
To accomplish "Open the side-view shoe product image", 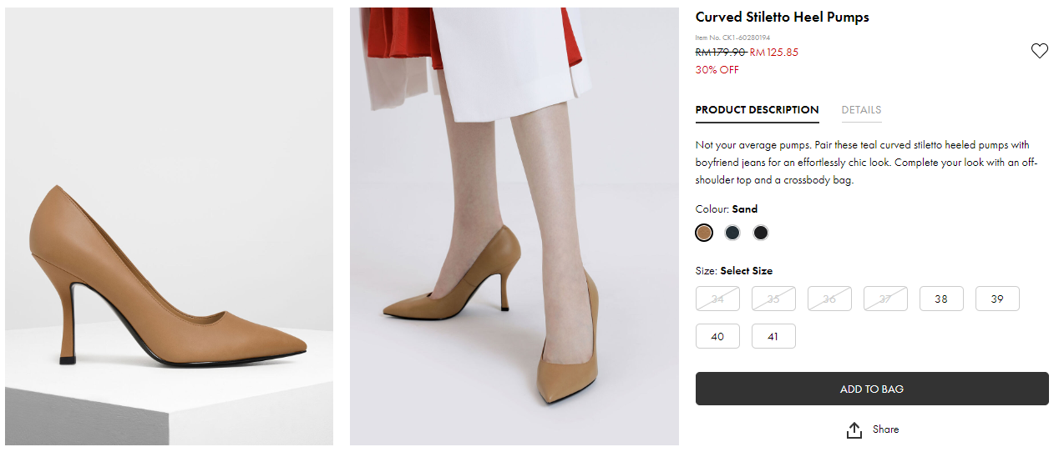I will pos(169,226).
